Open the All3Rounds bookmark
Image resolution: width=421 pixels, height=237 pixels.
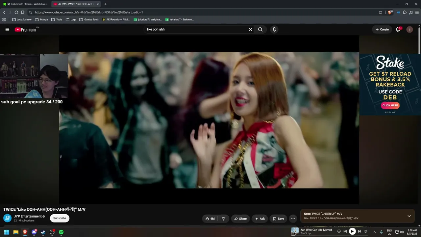click(116, 19)
